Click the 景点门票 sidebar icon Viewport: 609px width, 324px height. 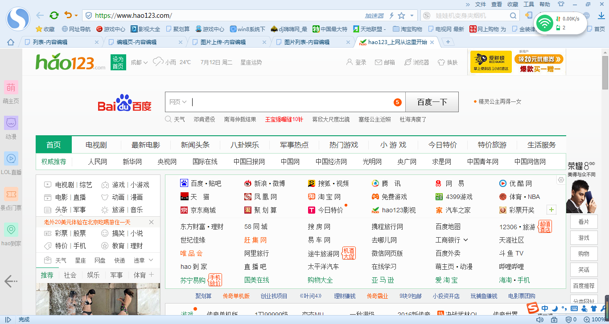pos(11,194)
